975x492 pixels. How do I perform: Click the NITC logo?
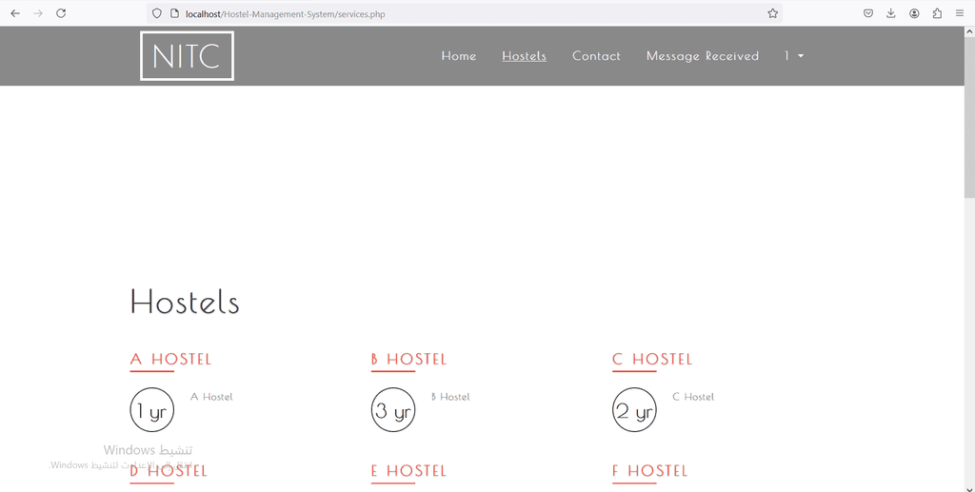point(188,56)
